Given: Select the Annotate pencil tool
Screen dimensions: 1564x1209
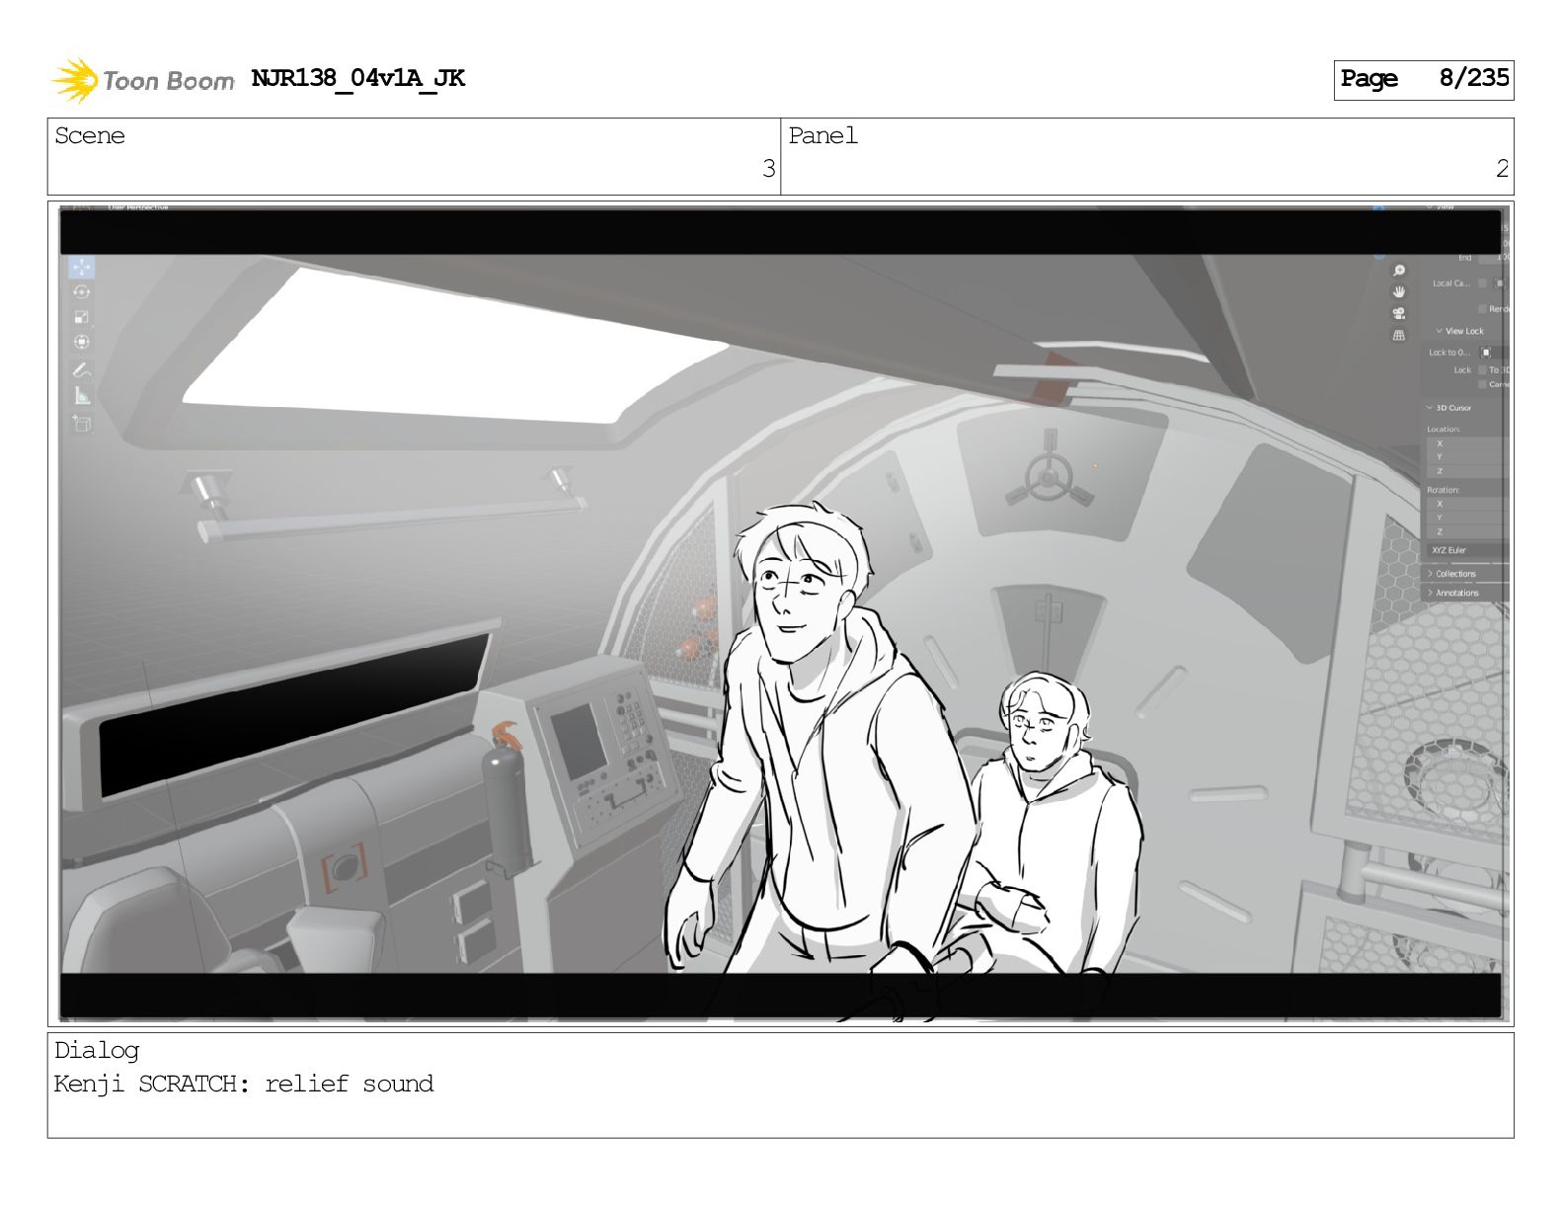Looking at the screenshot, I should coord(81,370).
